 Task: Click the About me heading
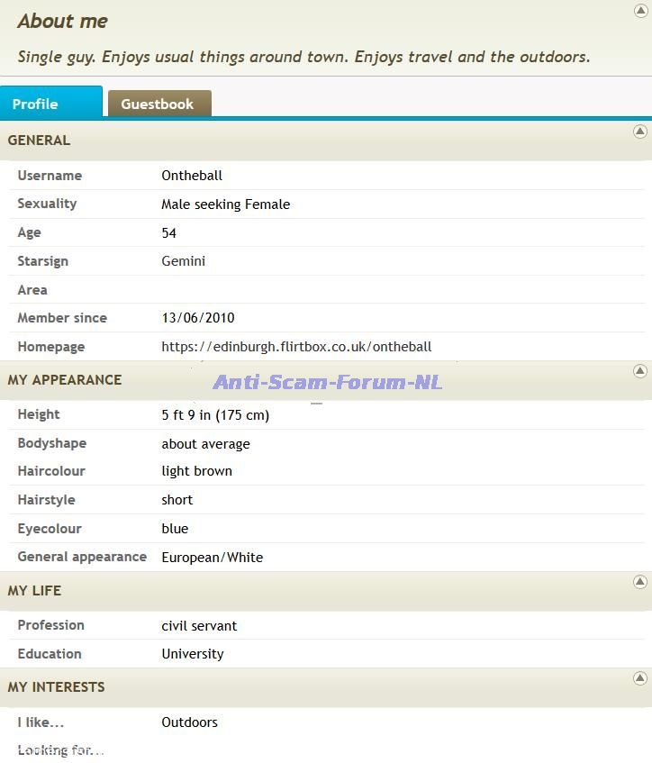(62, 21)
